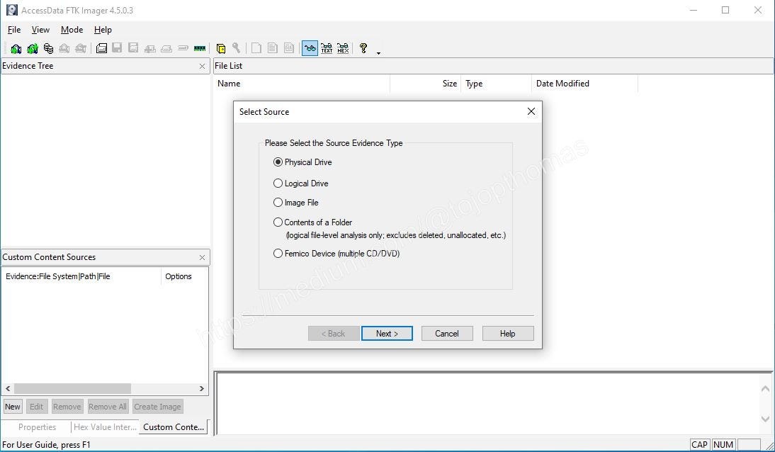Click the CAP indicator in status bar
Screen dimensions: 775x452
click(x=699, y=445)
